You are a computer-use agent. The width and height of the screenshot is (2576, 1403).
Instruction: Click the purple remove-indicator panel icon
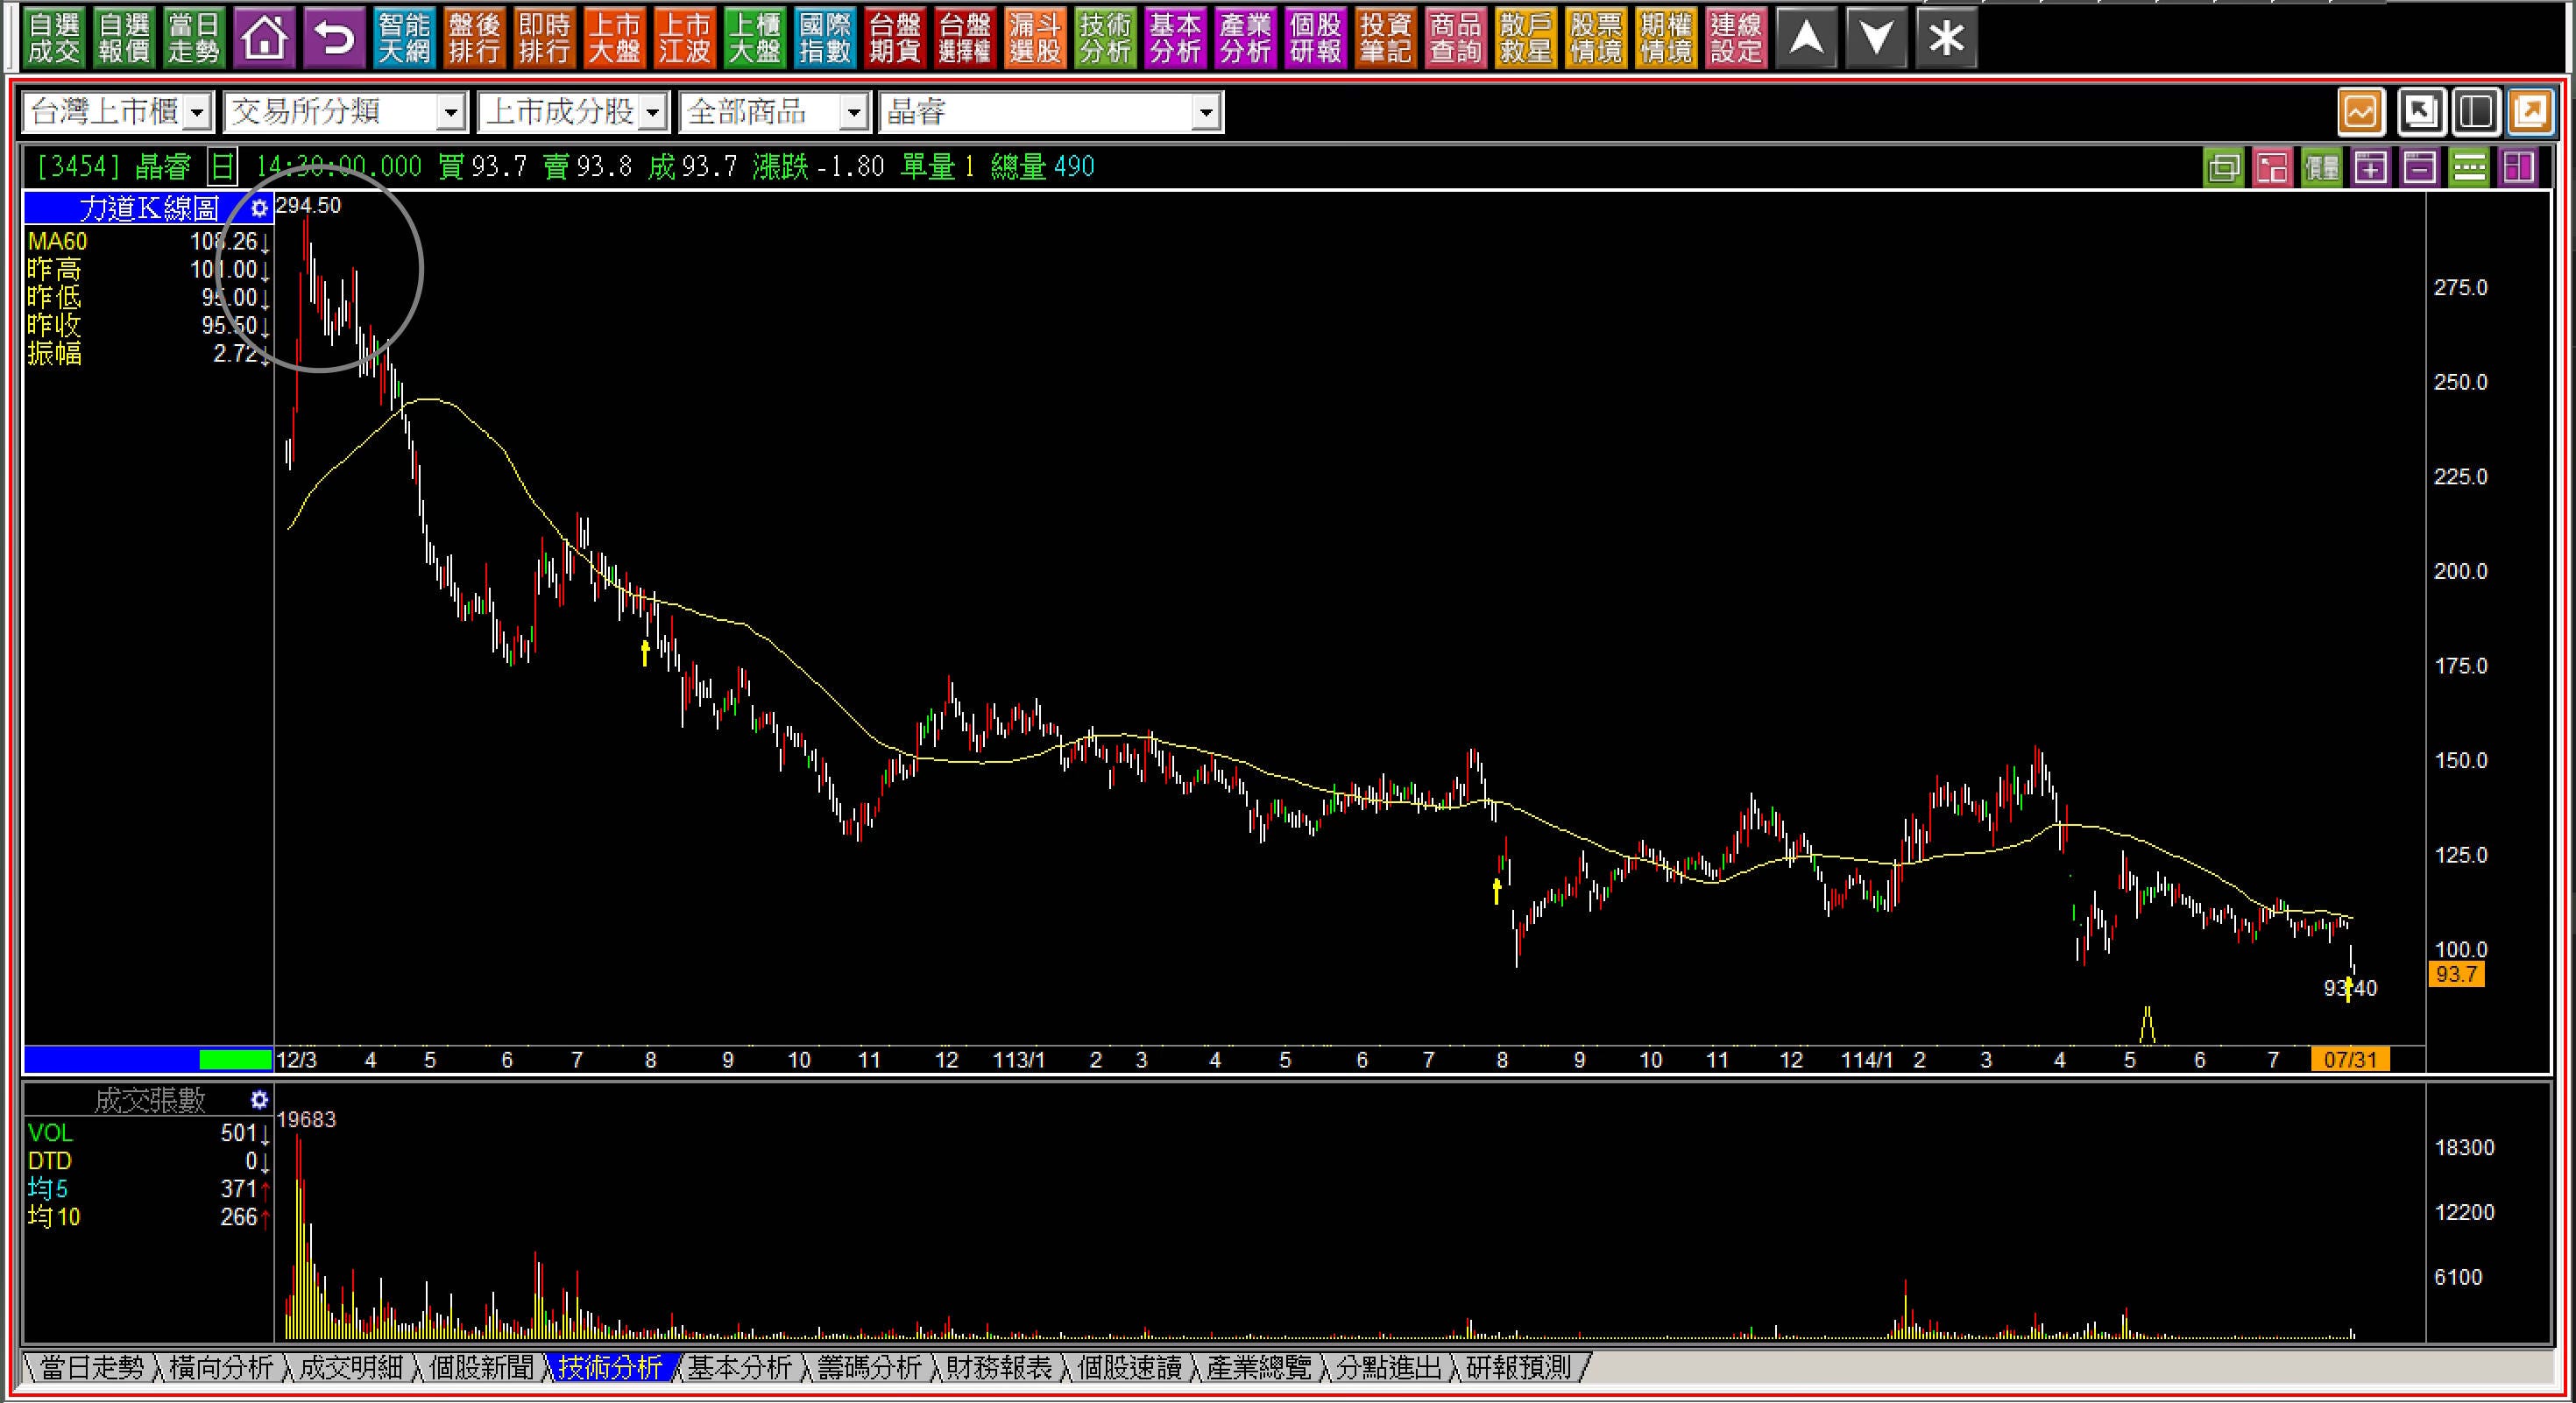point(2419,168)
